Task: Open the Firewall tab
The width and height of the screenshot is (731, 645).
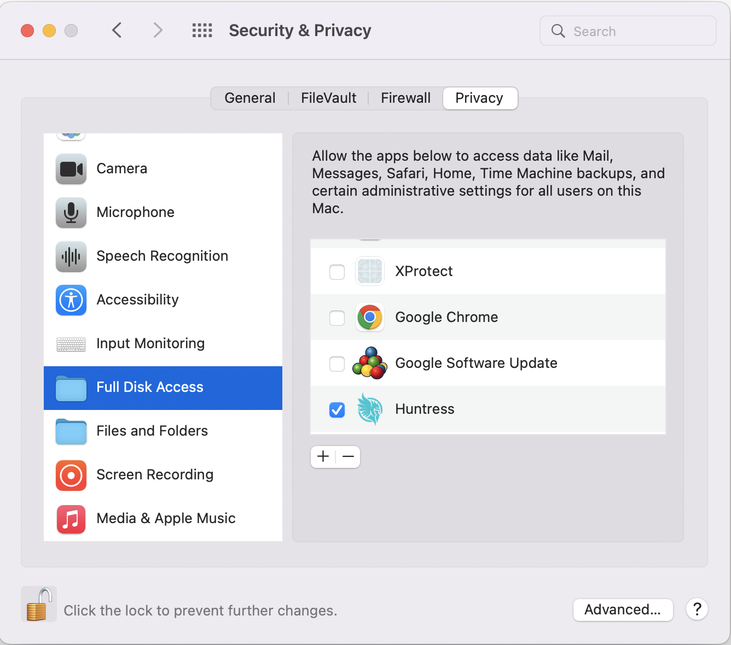Action: [405, 98]
